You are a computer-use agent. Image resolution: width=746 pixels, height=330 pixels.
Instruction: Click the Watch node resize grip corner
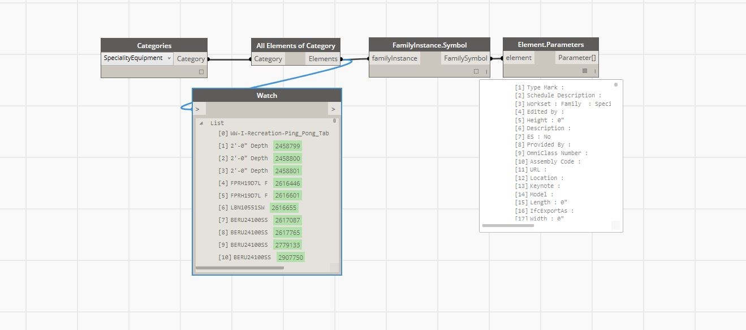tap(334, 268)
